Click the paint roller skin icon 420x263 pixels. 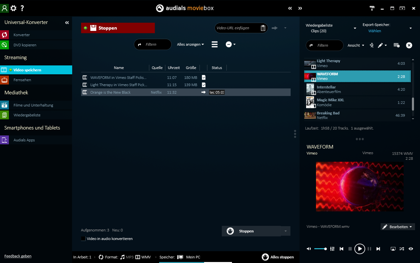coord(372,8)
